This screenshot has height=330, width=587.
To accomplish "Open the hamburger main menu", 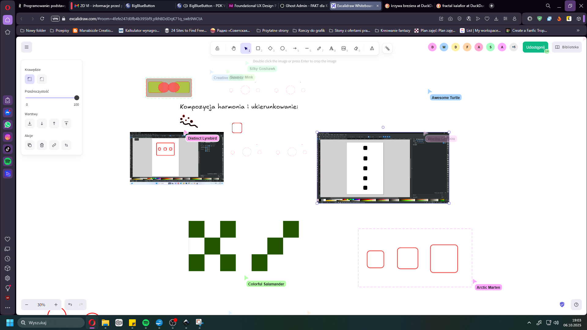I will pos(27,47).
